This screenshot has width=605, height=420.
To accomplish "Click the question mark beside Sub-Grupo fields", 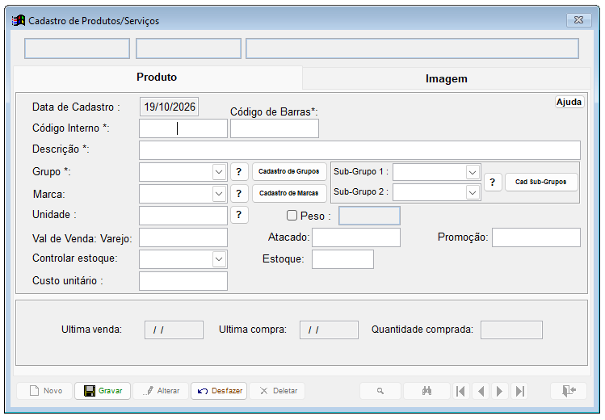I will (x=493, y=182).
